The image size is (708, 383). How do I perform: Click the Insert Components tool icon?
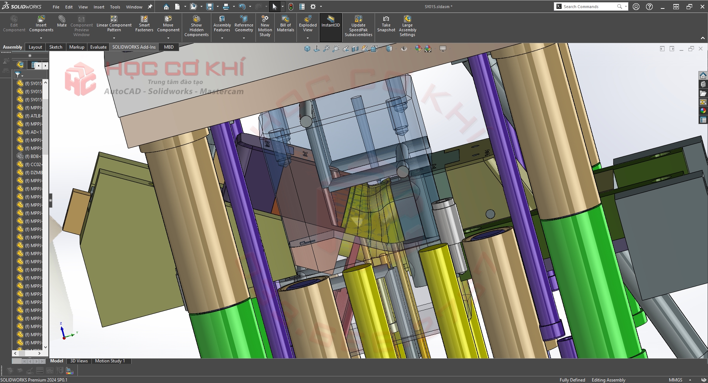pyautogui.click(x=41, y=19)
